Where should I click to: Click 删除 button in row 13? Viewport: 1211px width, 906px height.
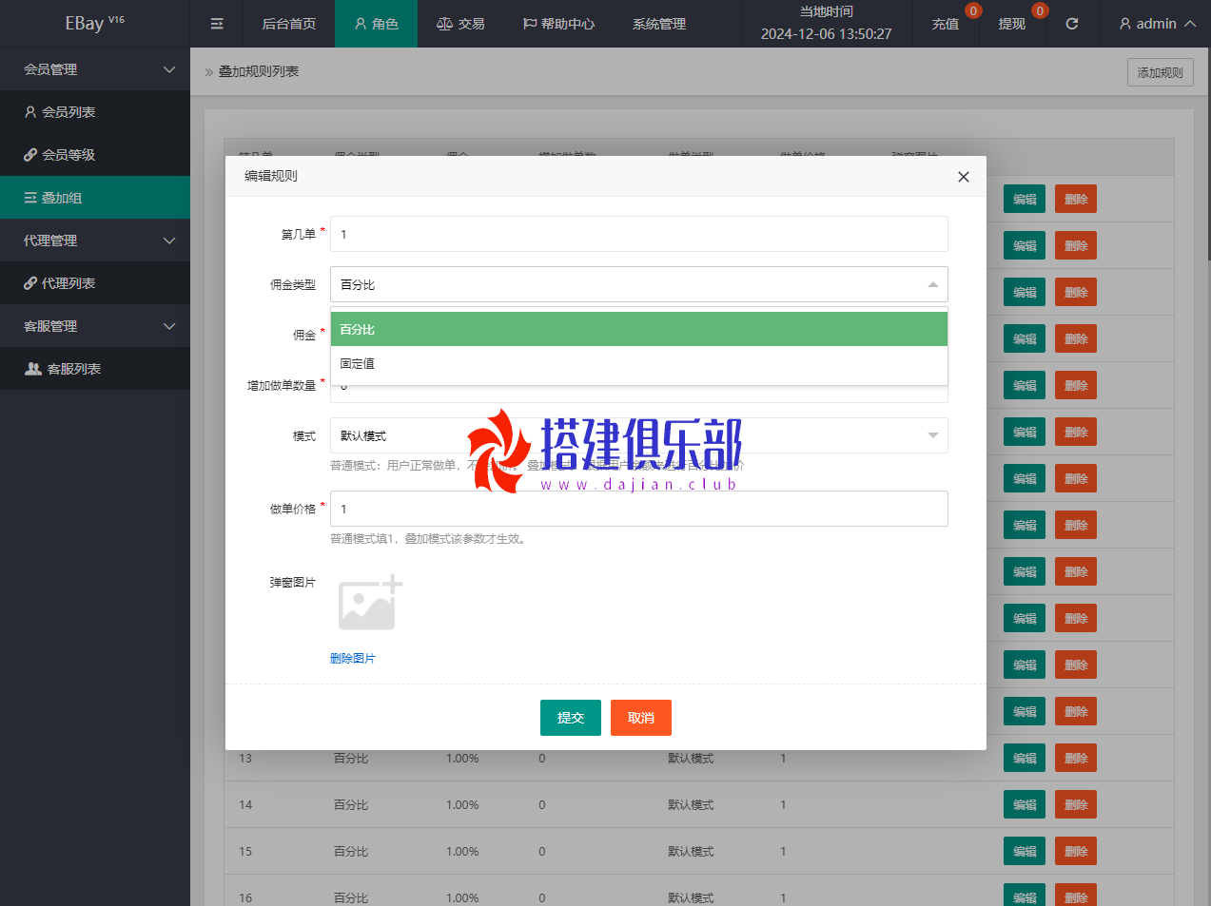click(x=1076, y=759)
